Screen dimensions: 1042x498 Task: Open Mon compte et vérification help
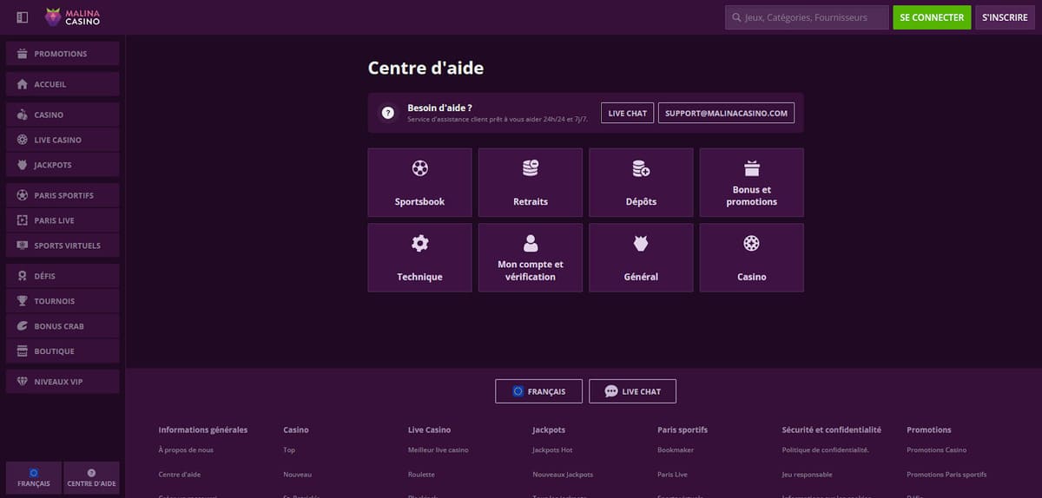point(530,258)
